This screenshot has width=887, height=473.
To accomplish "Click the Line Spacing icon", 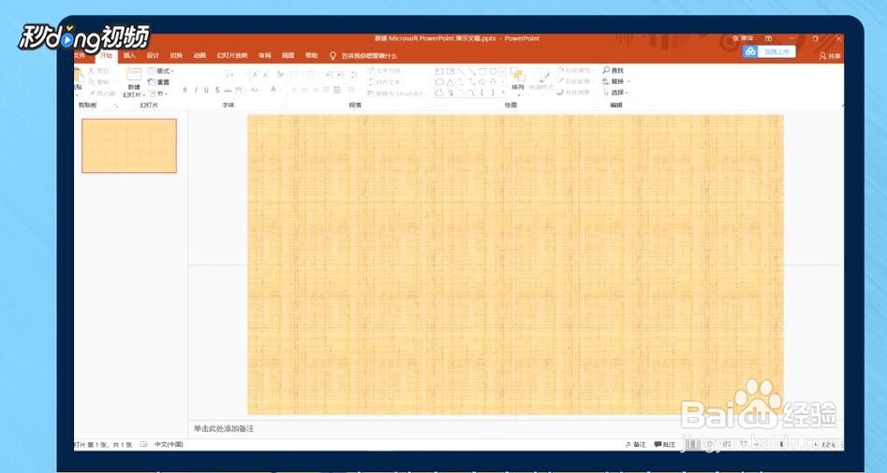I will [x=355, y=75].
